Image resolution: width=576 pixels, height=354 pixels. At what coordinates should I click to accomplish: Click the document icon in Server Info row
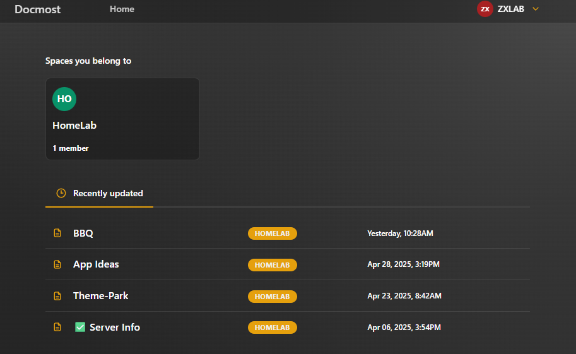[x=57, y=327]
